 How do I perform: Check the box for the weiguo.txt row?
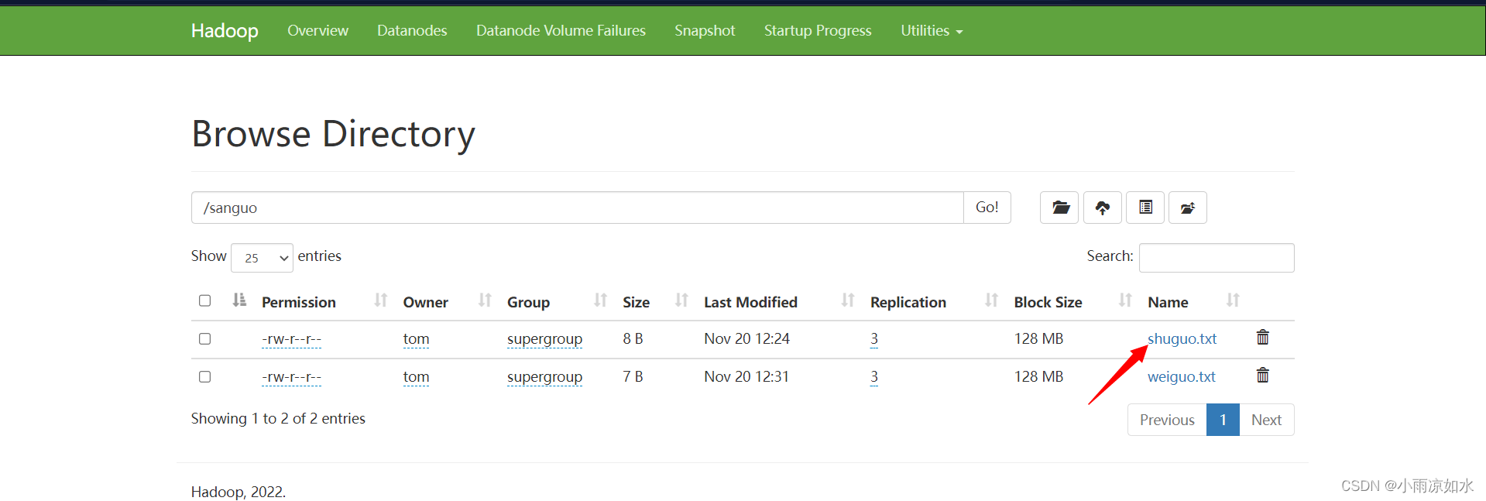click(x=204, y=377)
